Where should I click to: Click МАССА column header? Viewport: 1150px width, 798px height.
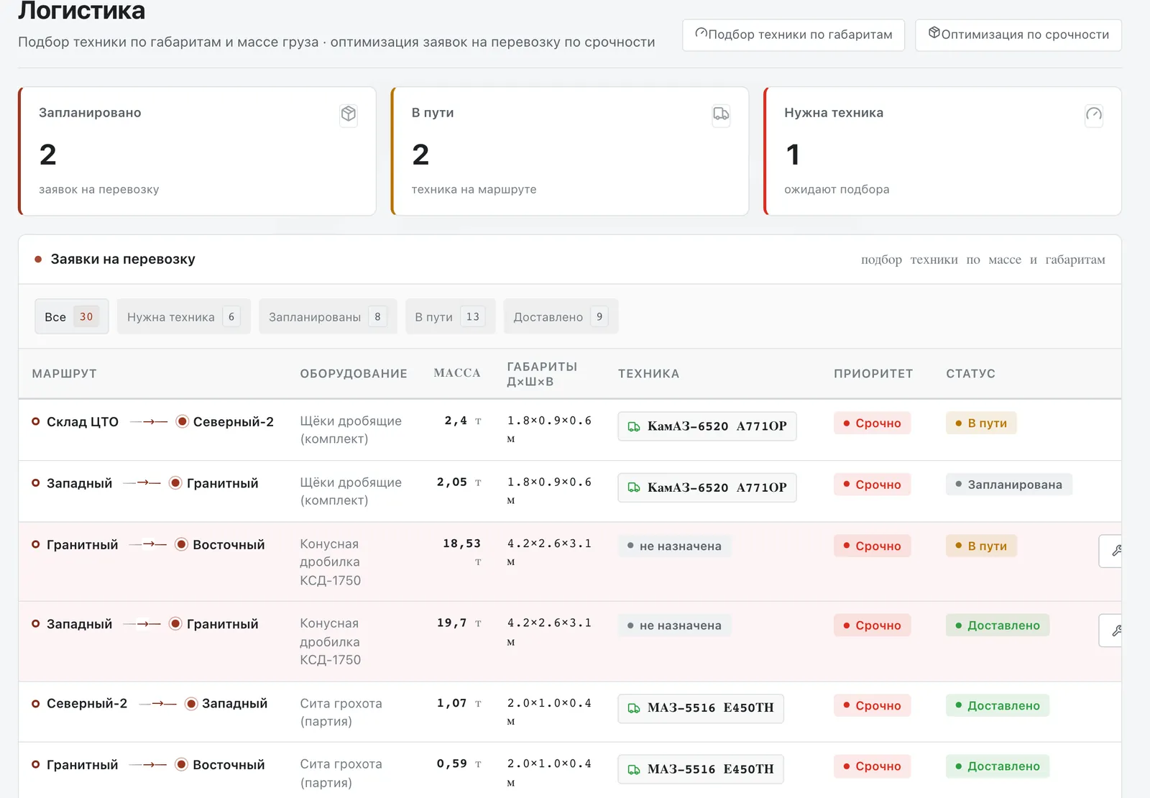[x=457, y=372]
